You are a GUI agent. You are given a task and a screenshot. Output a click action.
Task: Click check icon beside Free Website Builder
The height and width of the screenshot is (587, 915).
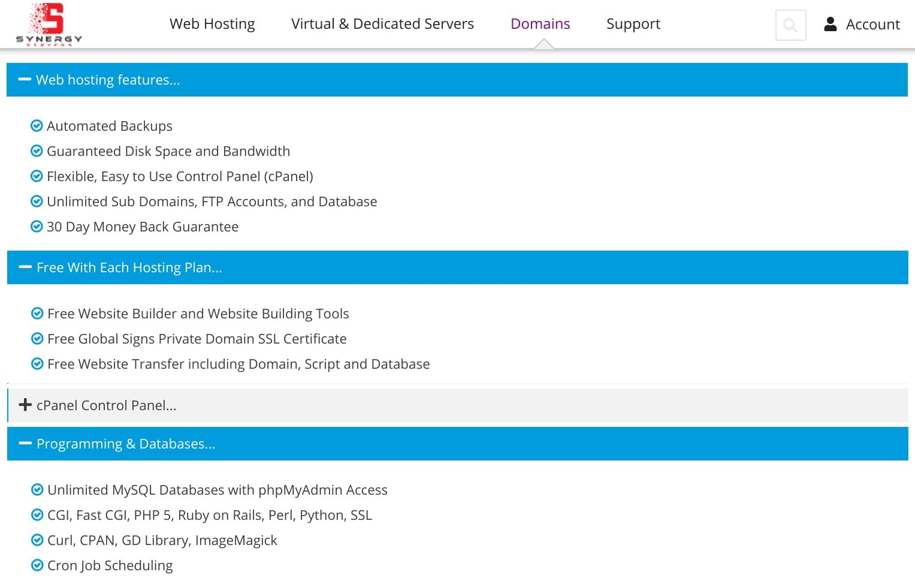point(37,313)
